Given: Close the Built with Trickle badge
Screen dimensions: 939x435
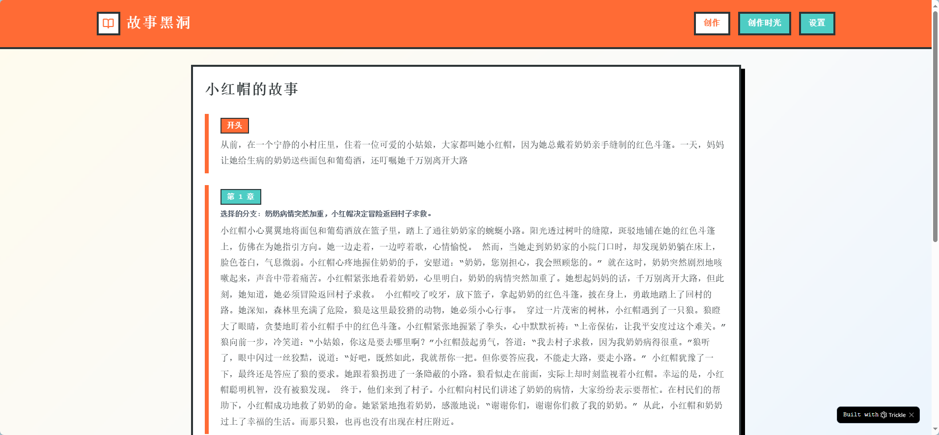Looking at the screenshot, I should pyautogui.click(x=911, y=415).
